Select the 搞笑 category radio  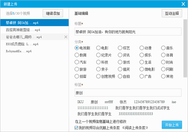(120, 69)
